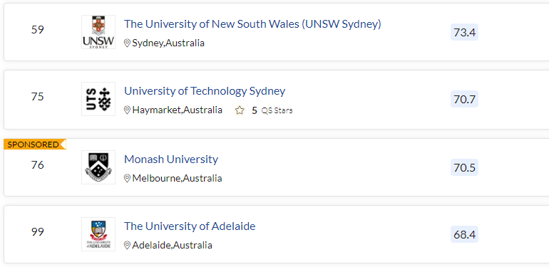Open University of Technology Sydney link

click(x=205, y=91)
